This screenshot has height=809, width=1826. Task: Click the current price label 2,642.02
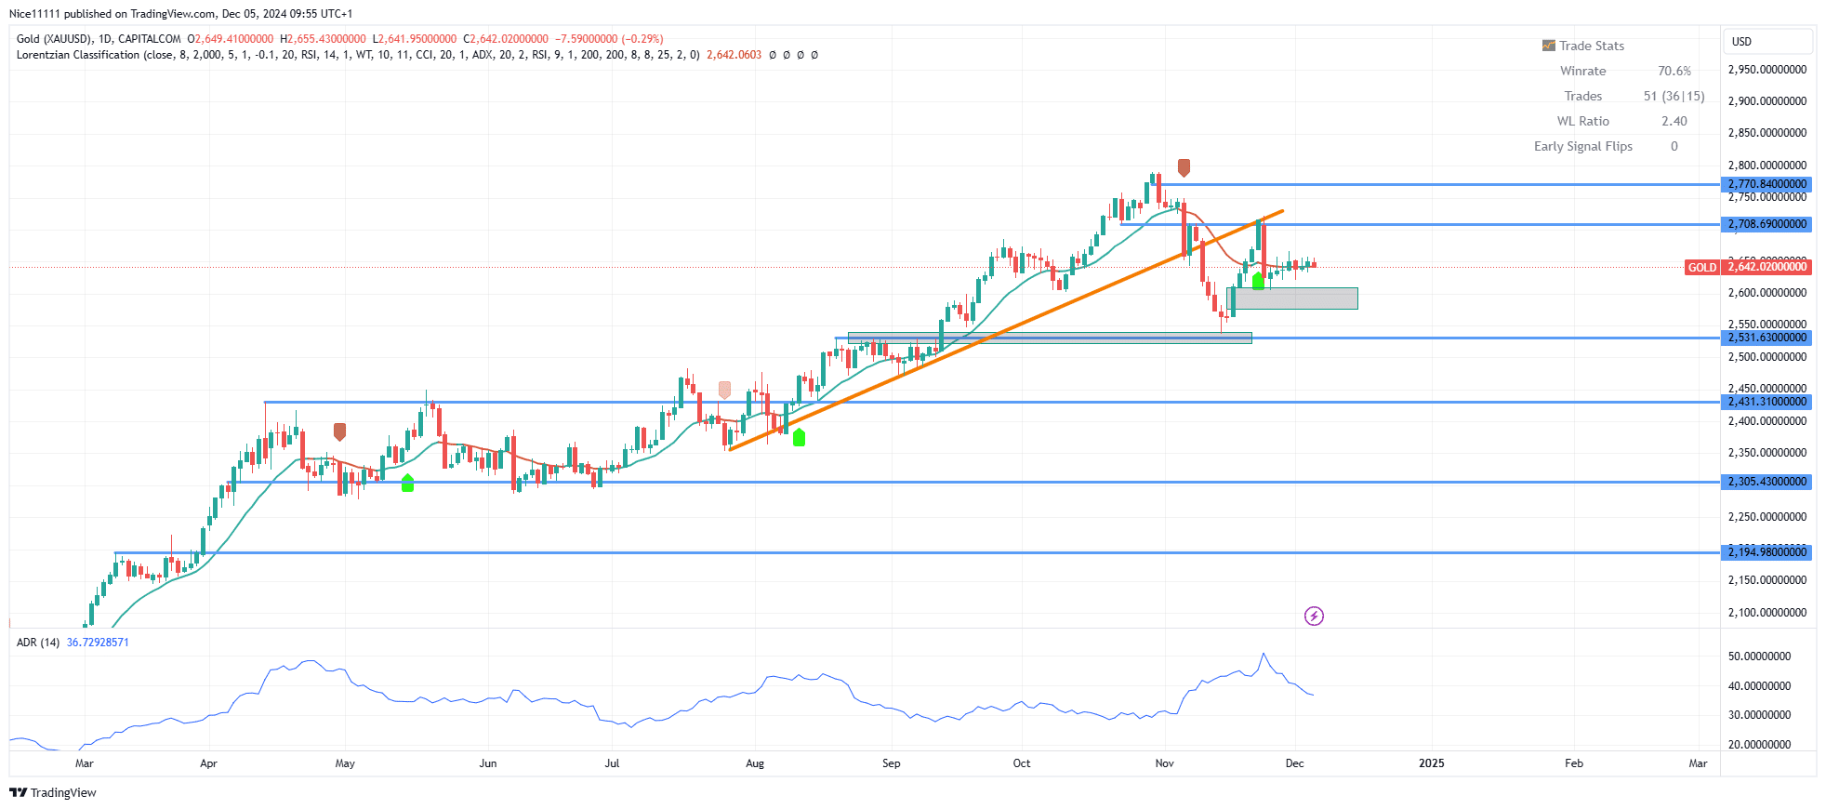point(1767,267)
